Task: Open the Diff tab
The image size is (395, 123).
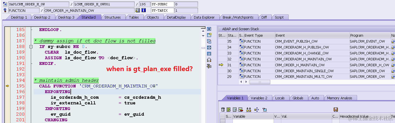Action: (x=264, y=17)
